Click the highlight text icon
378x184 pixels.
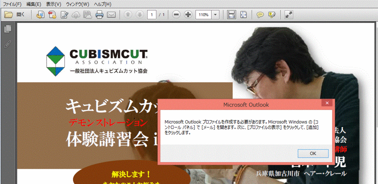272,15
